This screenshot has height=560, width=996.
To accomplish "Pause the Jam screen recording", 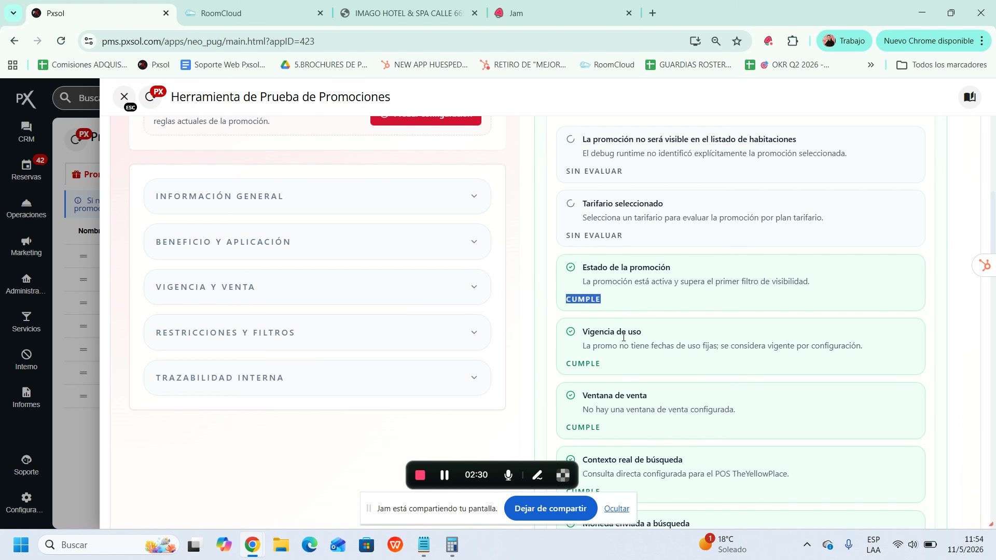I will (445, 475).
